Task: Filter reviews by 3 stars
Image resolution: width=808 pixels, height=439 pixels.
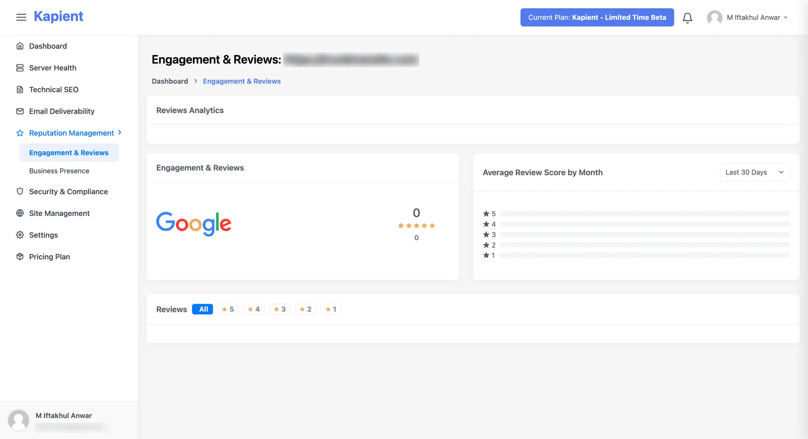Action: pyautogui.click(x=280, y=309)
